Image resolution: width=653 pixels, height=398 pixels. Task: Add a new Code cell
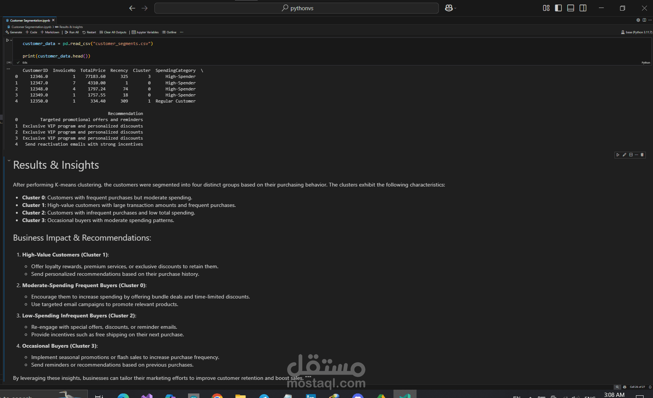31,32
